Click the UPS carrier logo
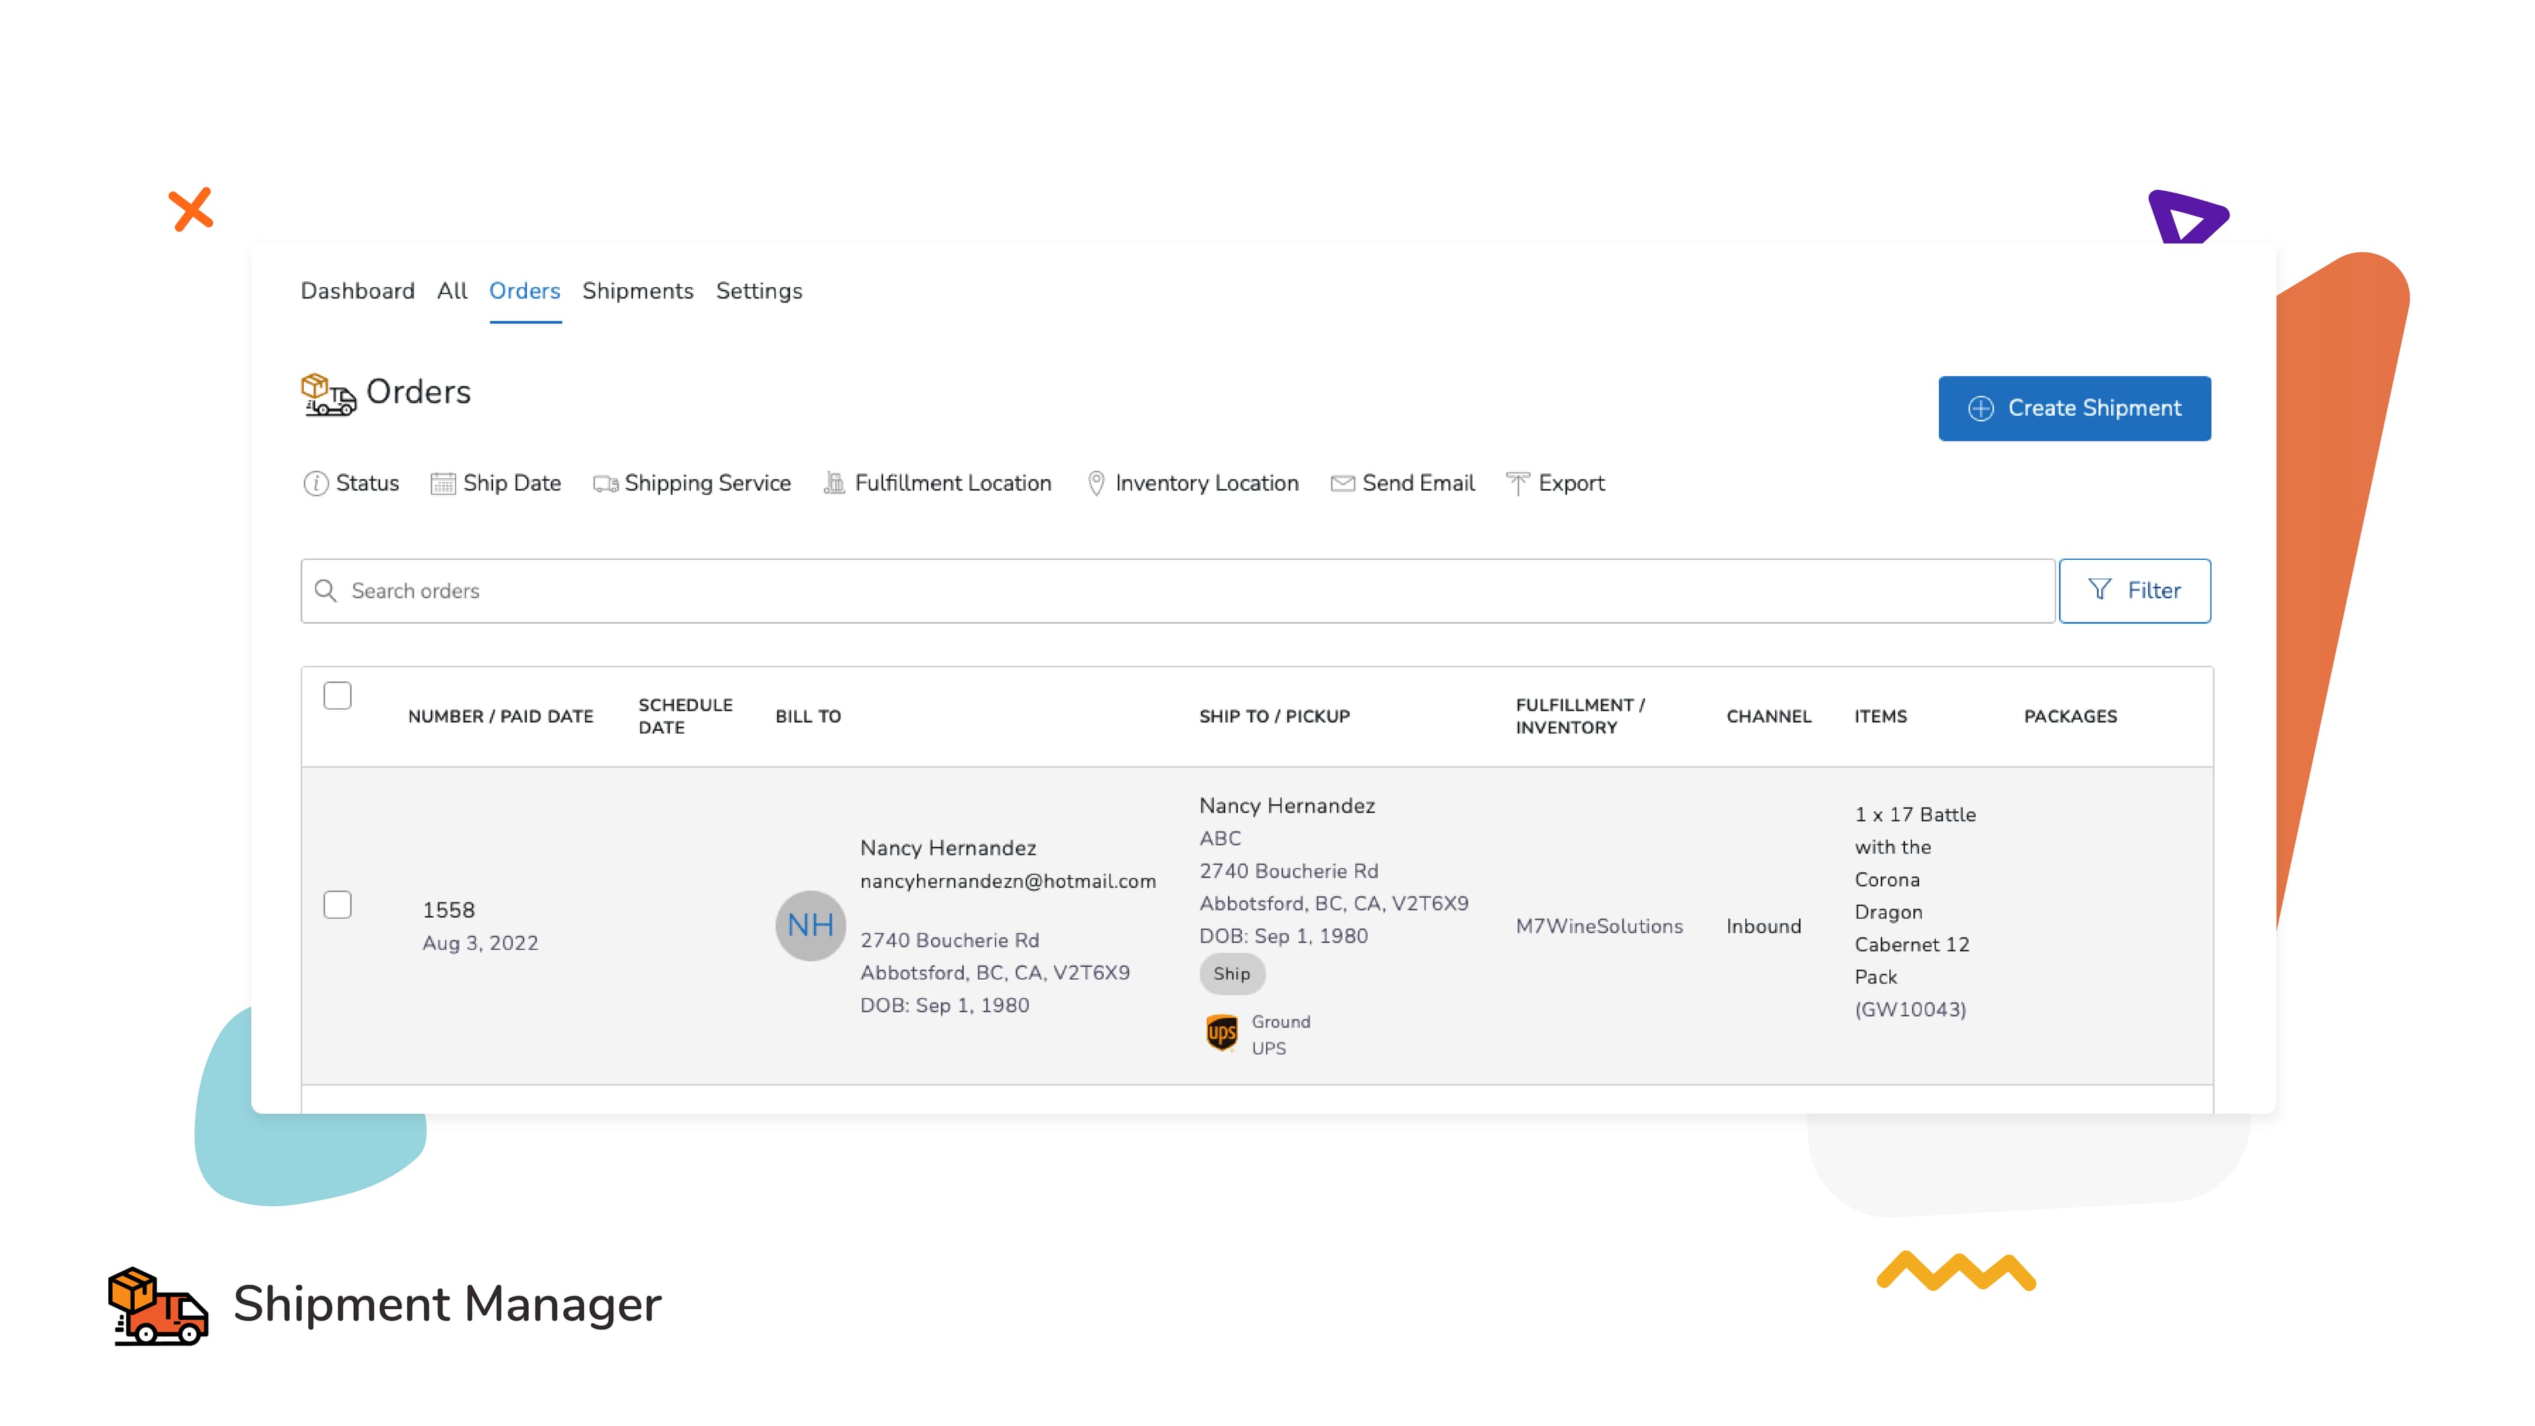The width and height of the screenshot is (2535, 1426). pos(1221,1033)
